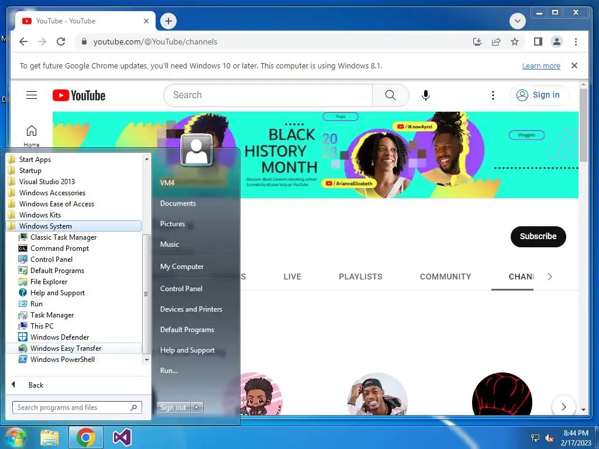Open File Explorer from the taskbar
599x449 pixels.
(50, 437)
